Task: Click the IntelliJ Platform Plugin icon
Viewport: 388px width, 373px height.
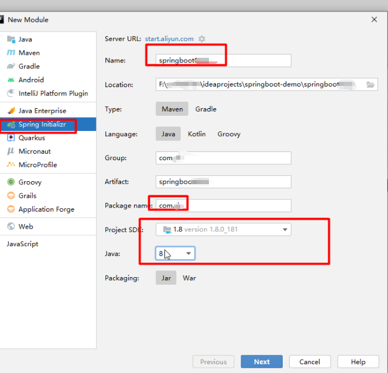Action: (11, 93)
